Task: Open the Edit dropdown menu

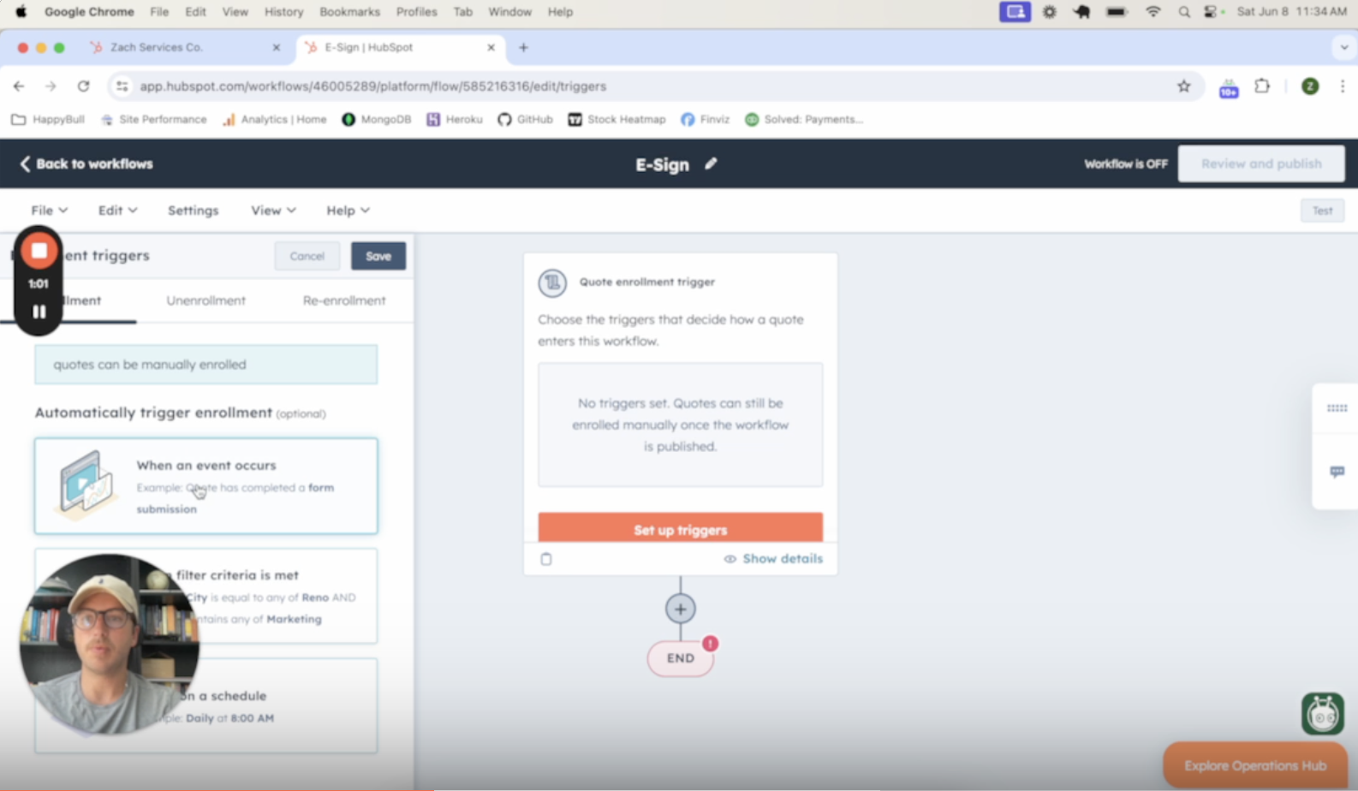Action: [117, 211]
